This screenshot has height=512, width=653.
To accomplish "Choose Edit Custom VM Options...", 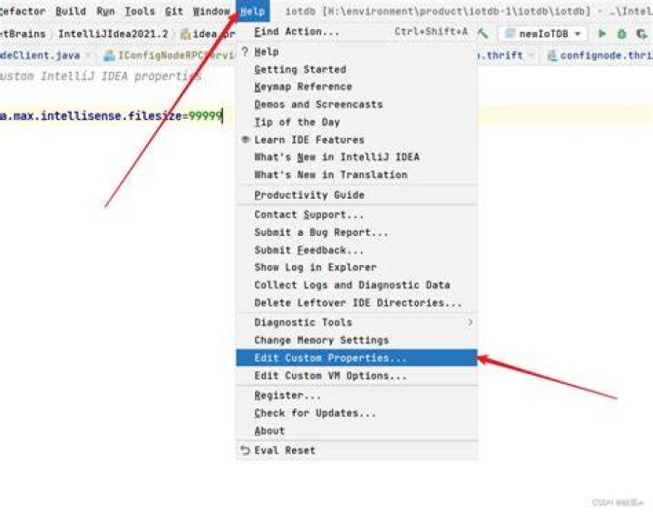I will pyautogui.click(x=356, y=376).
